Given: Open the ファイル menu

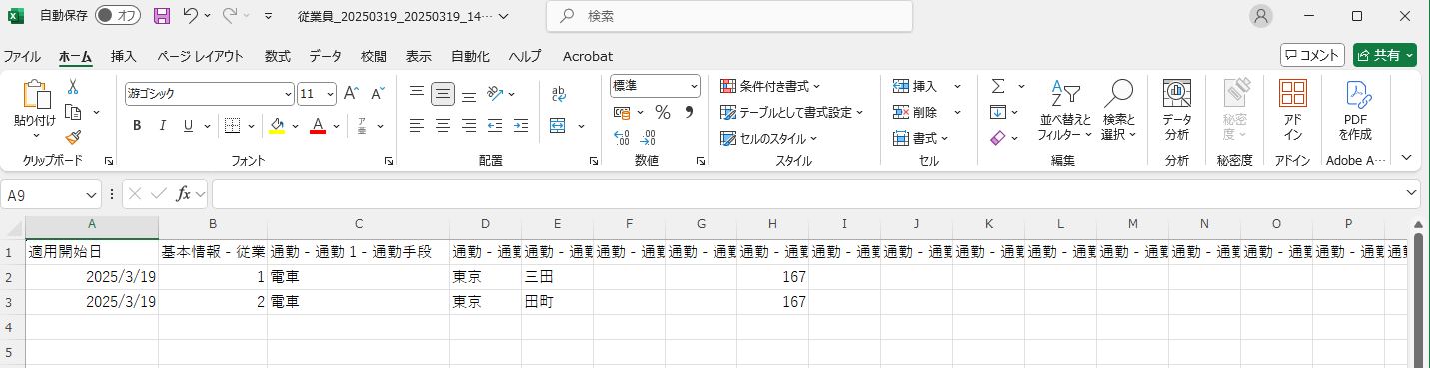Looking at the screenshot, I should [22, 56].
